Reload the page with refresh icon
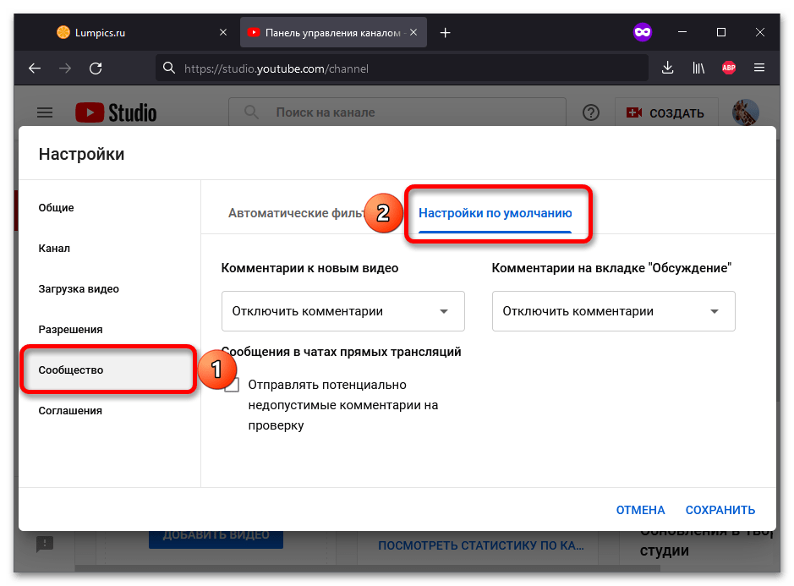The width and height of the screenshot is (794, 586). coord(96,68)
